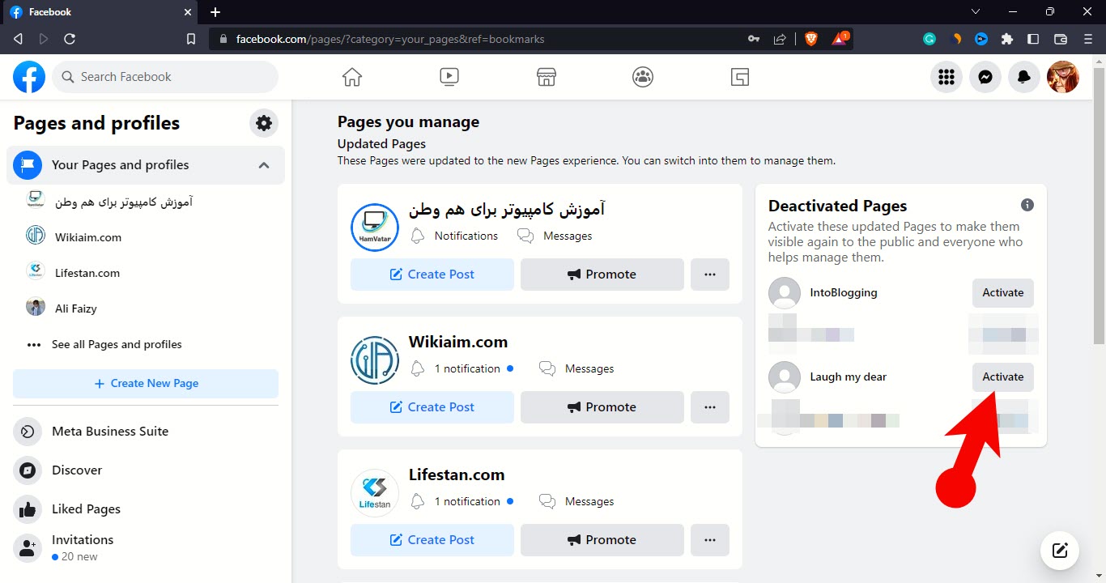Open Facebook Home feed icon
This screenshot has height=583, width=1106.
[x=351, y=77]
